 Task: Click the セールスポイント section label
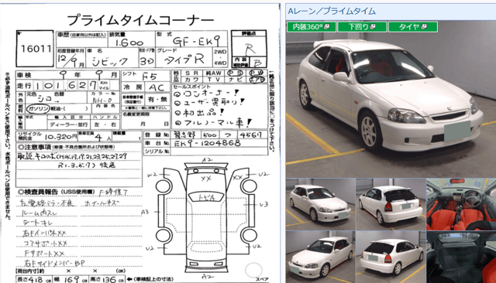click(191, 87)
